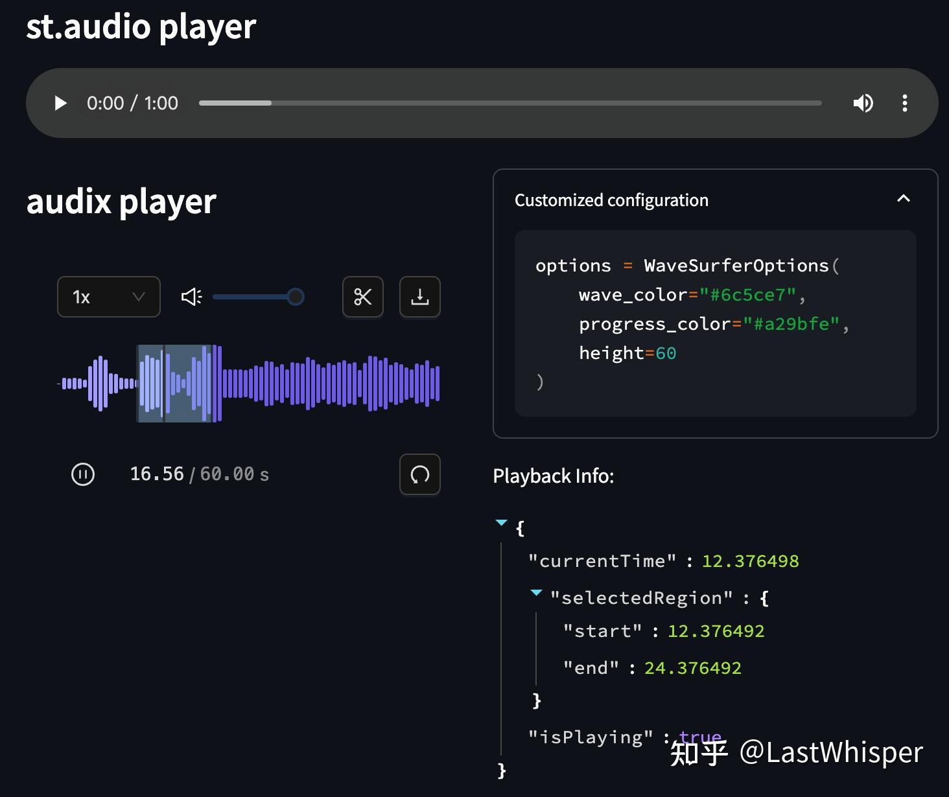
Task: Toggle the loop playback icon
Action: 419,474
